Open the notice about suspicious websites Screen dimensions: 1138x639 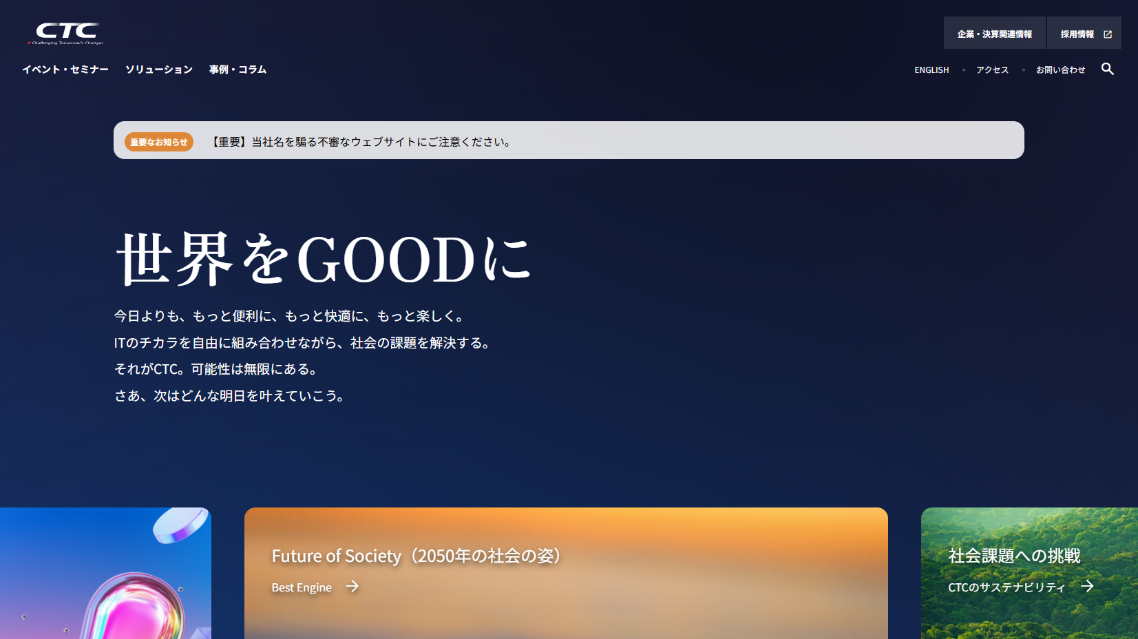click(361, 142)
